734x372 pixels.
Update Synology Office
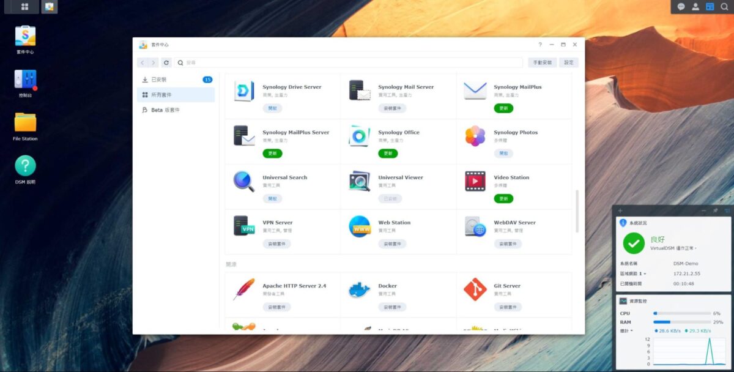pos(388,154)
